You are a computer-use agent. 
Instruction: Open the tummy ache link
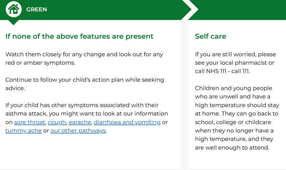point(23,131)
